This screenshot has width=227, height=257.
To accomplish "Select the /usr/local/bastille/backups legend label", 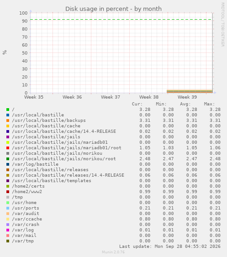I will click(49, 121).
